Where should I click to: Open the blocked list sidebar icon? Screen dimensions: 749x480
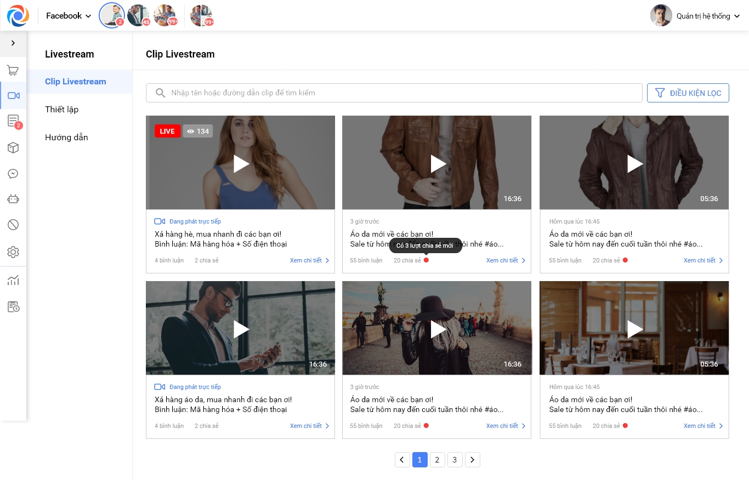coord(13,224)
